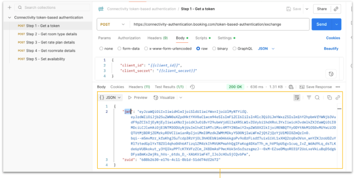Open Step 3 - Get rate plan details
Viewport: 357px width, 178px height.
pyautogui.click(x=50, y=42)
